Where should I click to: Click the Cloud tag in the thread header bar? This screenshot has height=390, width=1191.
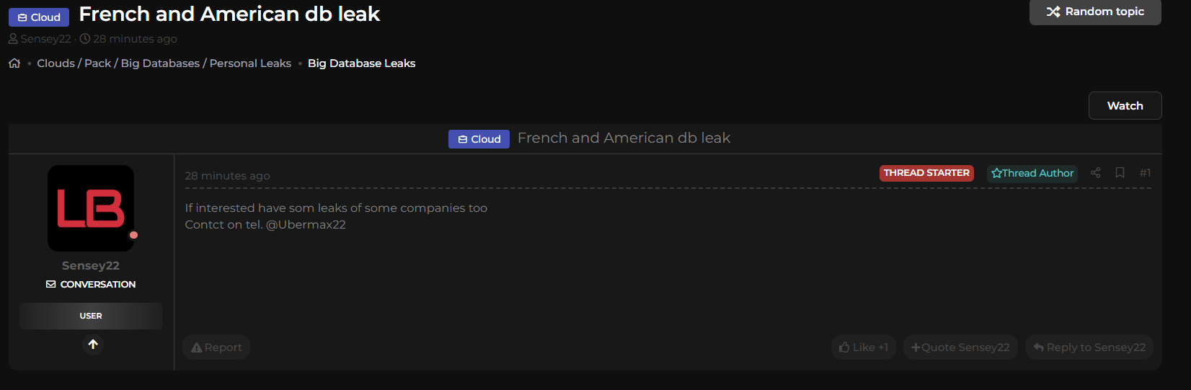479,139
